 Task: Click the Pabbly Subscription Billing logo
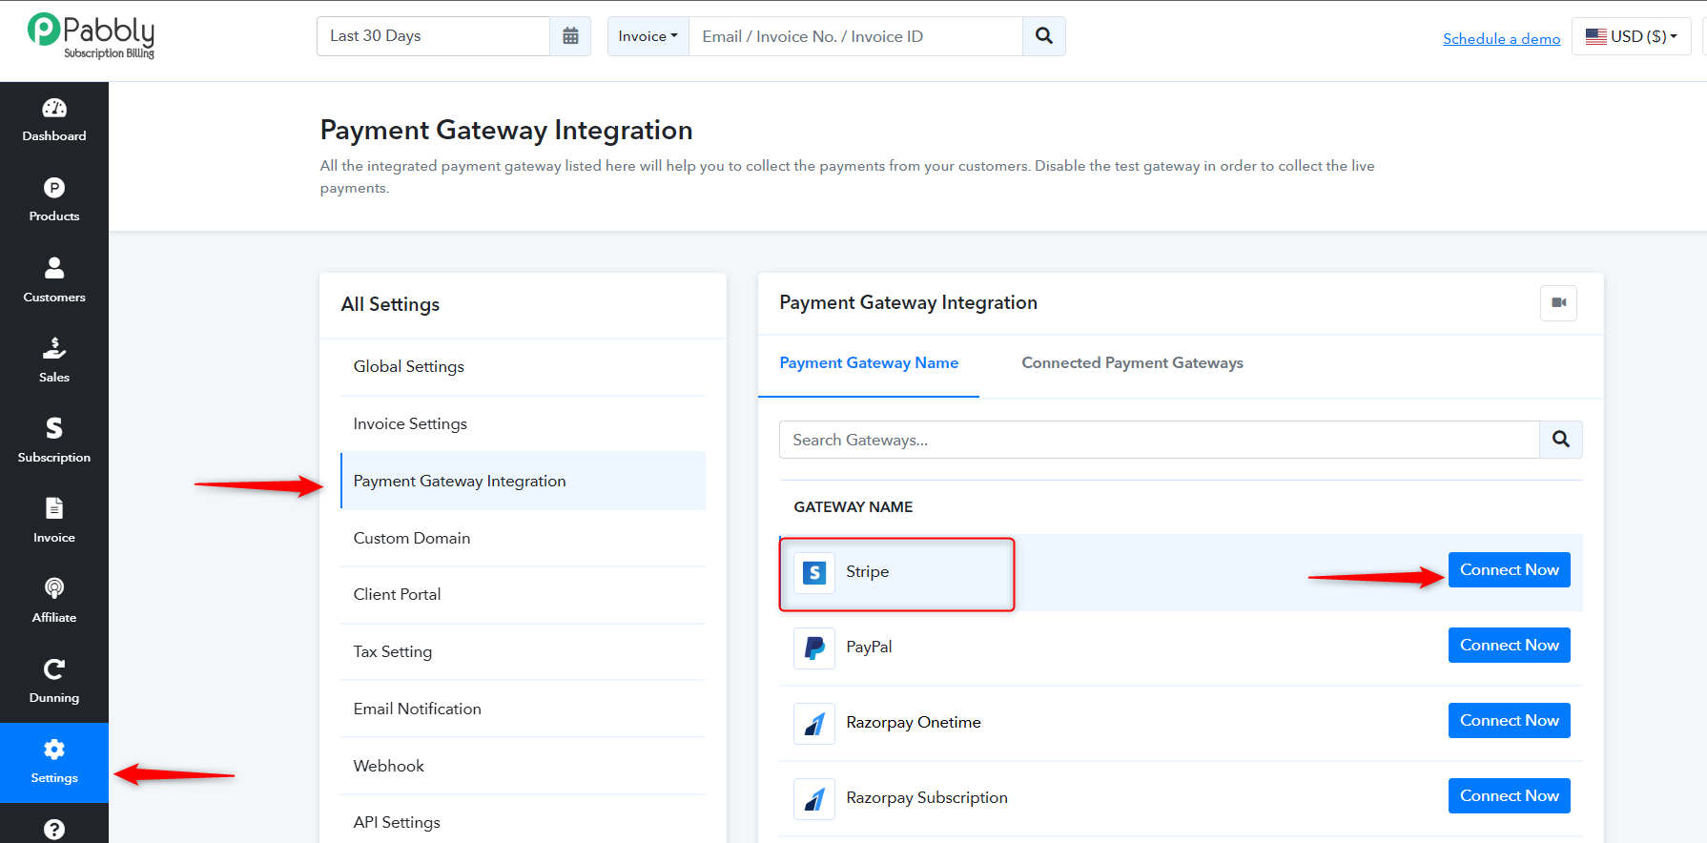pos(92,36)
